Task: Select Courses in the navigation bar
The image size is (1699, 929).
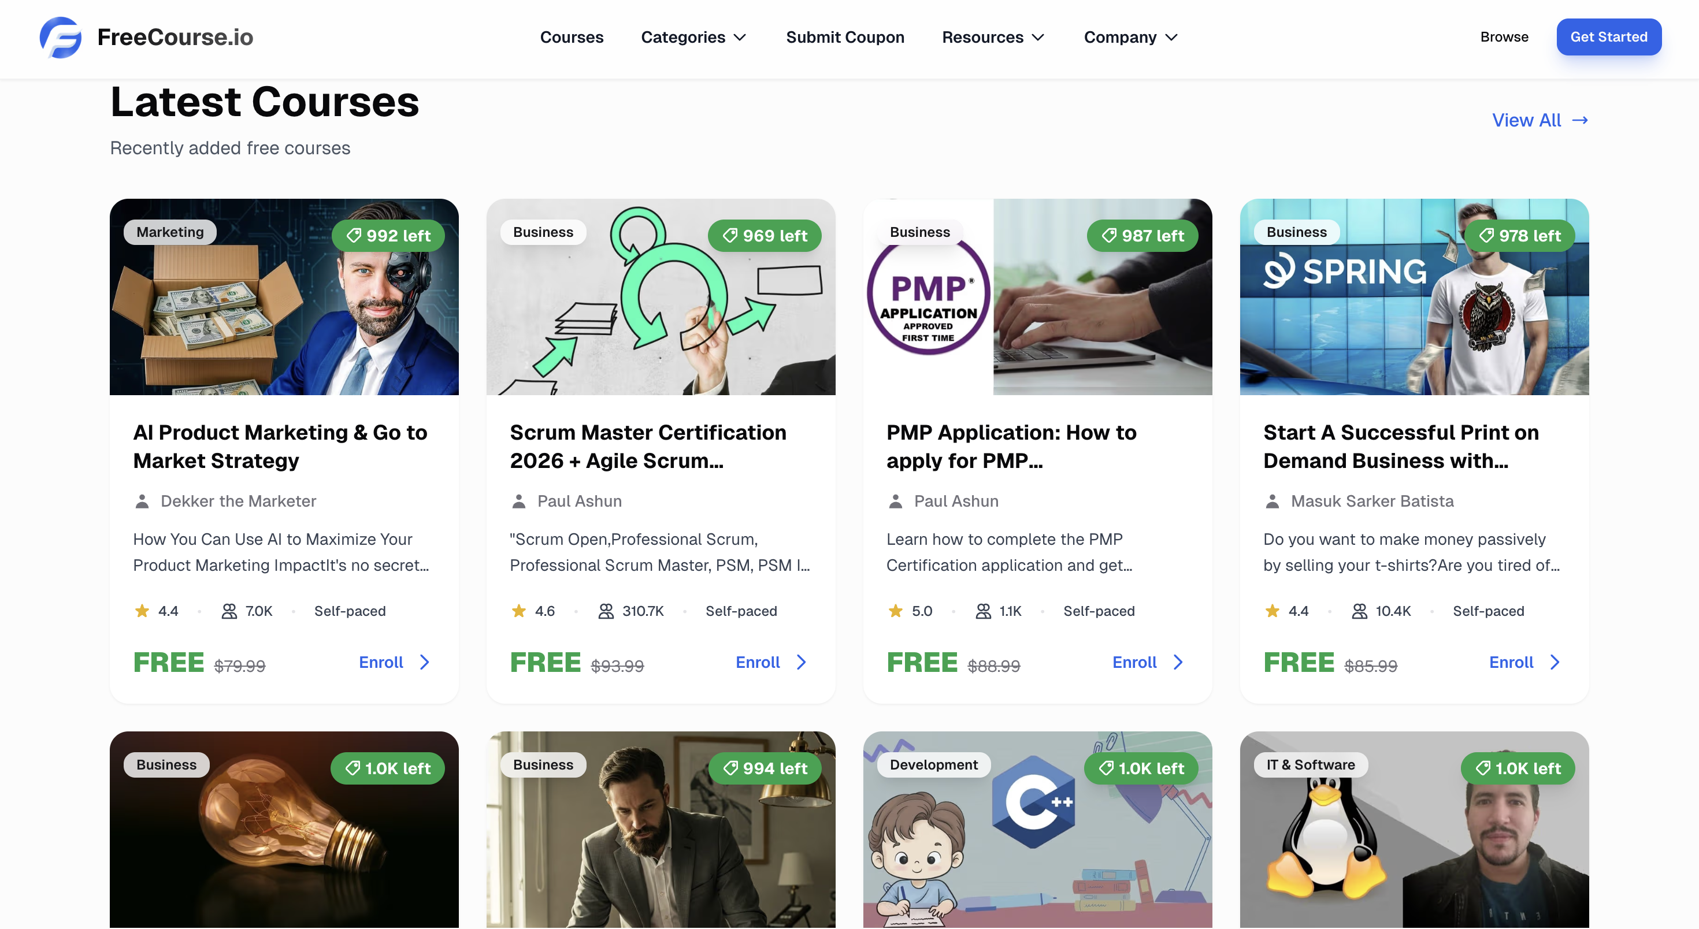Action: (x=572, y=37)
